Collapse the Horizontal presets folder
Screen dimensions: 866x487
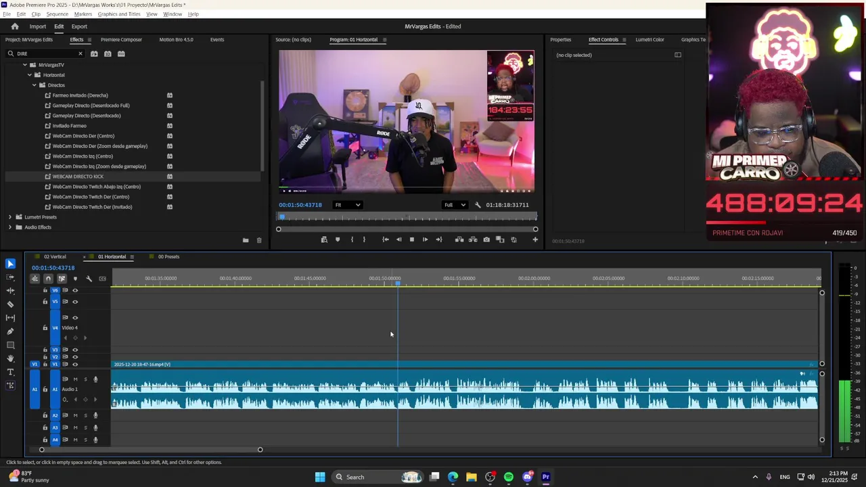click(x=30, y=75)
